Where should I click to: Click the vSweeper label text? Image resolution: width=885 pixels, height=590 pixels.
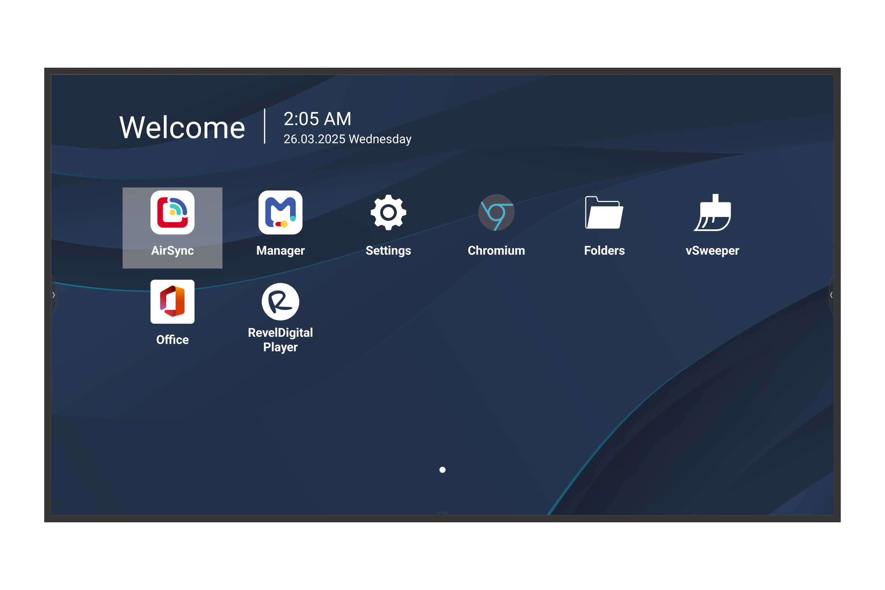712,251
